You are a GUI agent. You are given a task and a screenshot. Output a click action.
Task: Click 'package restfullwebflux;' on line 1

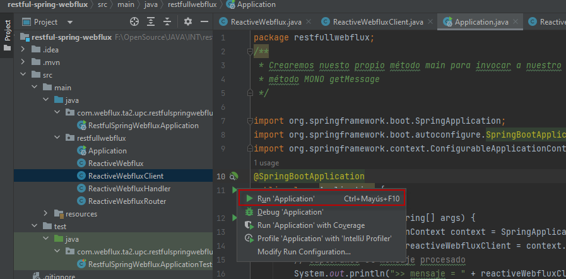314,37
